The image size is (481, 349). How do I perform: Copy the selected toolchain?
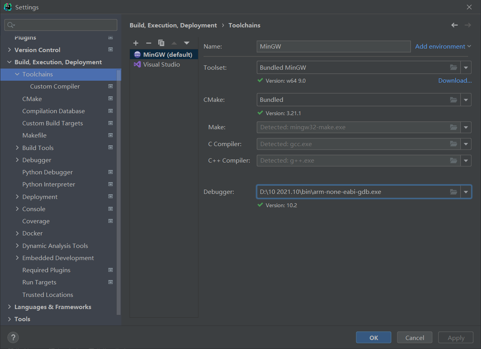pos(161,43)
